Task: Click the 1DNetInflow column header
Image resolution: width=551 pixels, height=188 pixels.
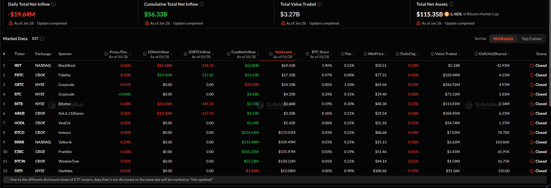Action: [x=158, y=52]
